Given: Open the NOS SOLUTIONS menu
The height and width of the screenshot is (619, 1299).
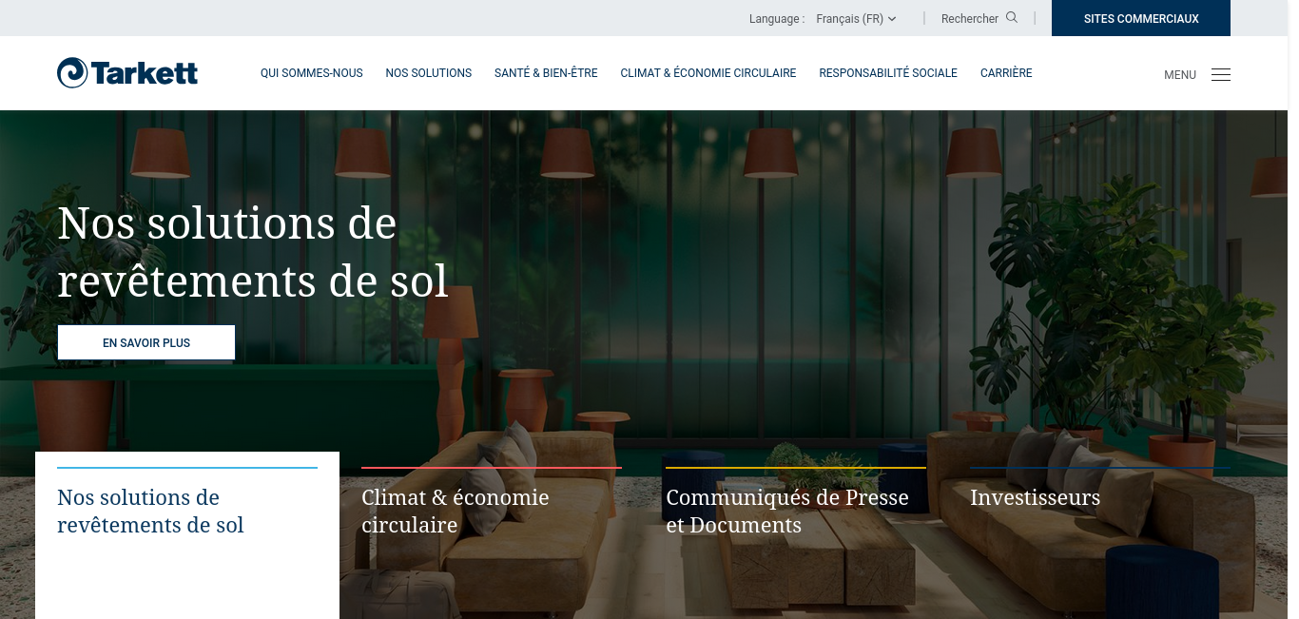Looking at the screenshot, I should (429, 73).
